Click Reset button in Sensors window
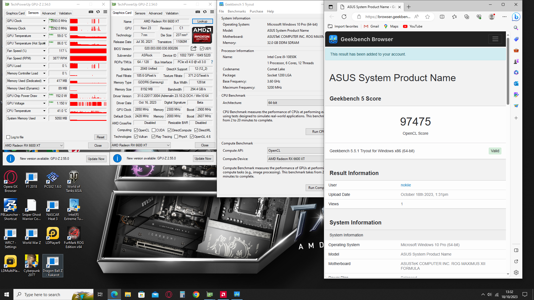Viewport: 534px width, 300px height. point(100,137)
